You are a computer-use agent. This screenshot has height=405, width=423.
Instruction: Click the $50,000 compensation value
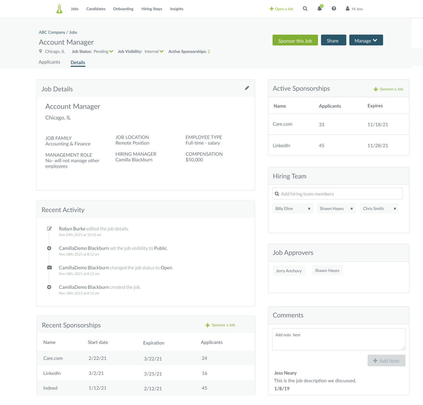pyautogui.click(x=194, y=160)
